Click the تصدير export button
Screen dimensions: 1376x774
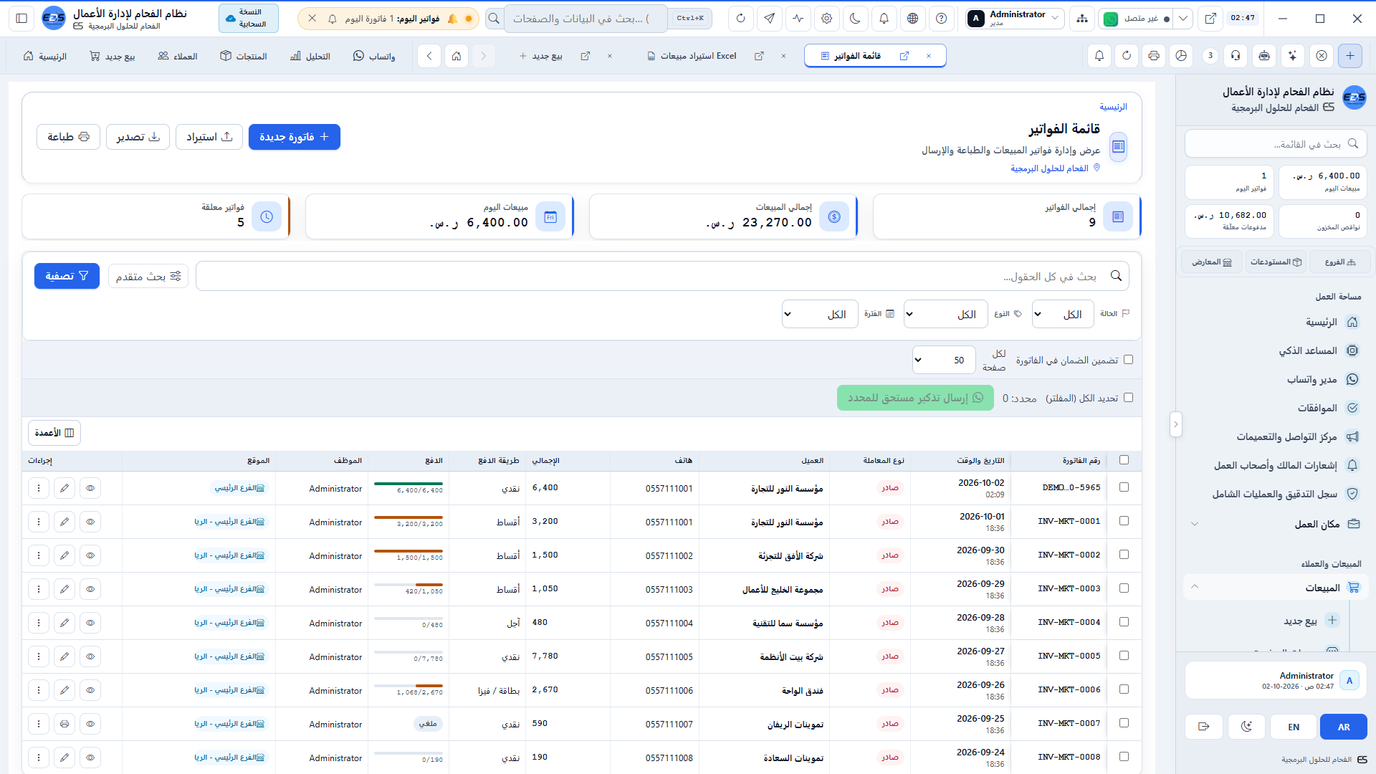tap(138, 137)
